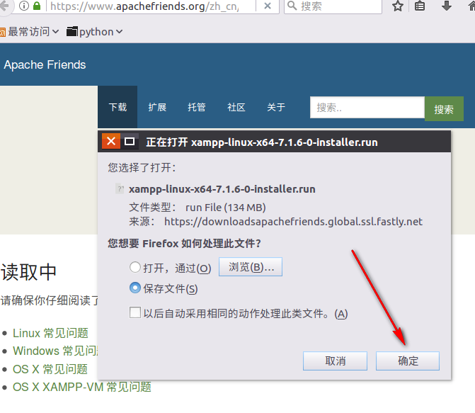Click the green padlock security icon
Viewport: 475px width, 413px height.
[x=37, y=6]
